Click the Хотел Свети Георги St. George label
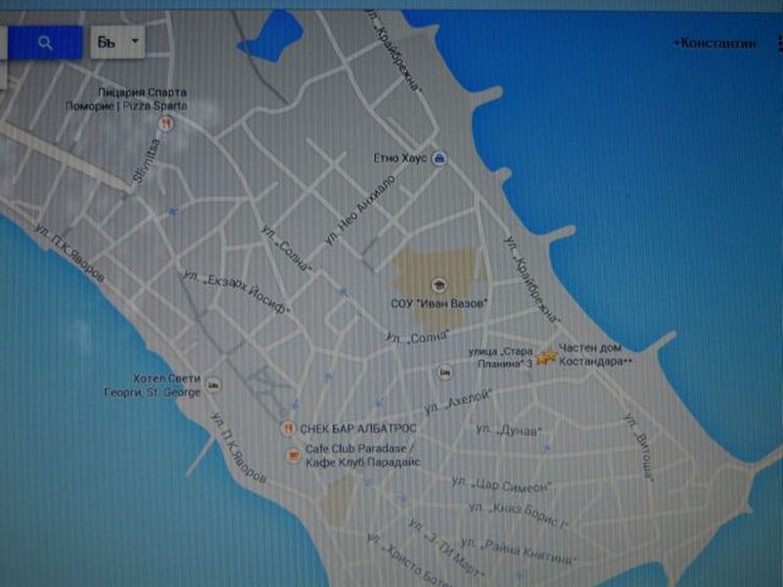Image resolution: width=783 pixels, height=587 pixels. pos(153,385)
